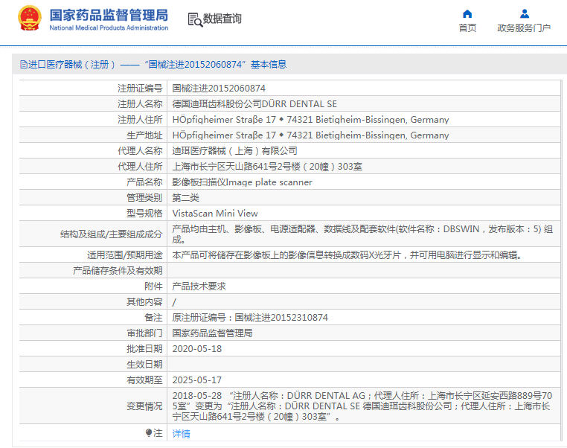Open the 详情 details link
This screenshot has width=567, height=448.
(x=181, y=433)
